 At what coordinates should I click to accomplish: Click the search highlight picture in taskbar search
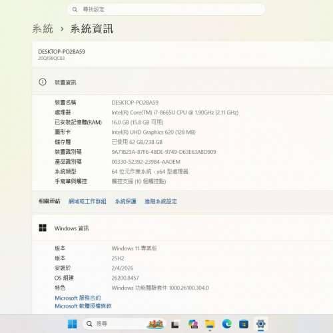coord(156,324)
